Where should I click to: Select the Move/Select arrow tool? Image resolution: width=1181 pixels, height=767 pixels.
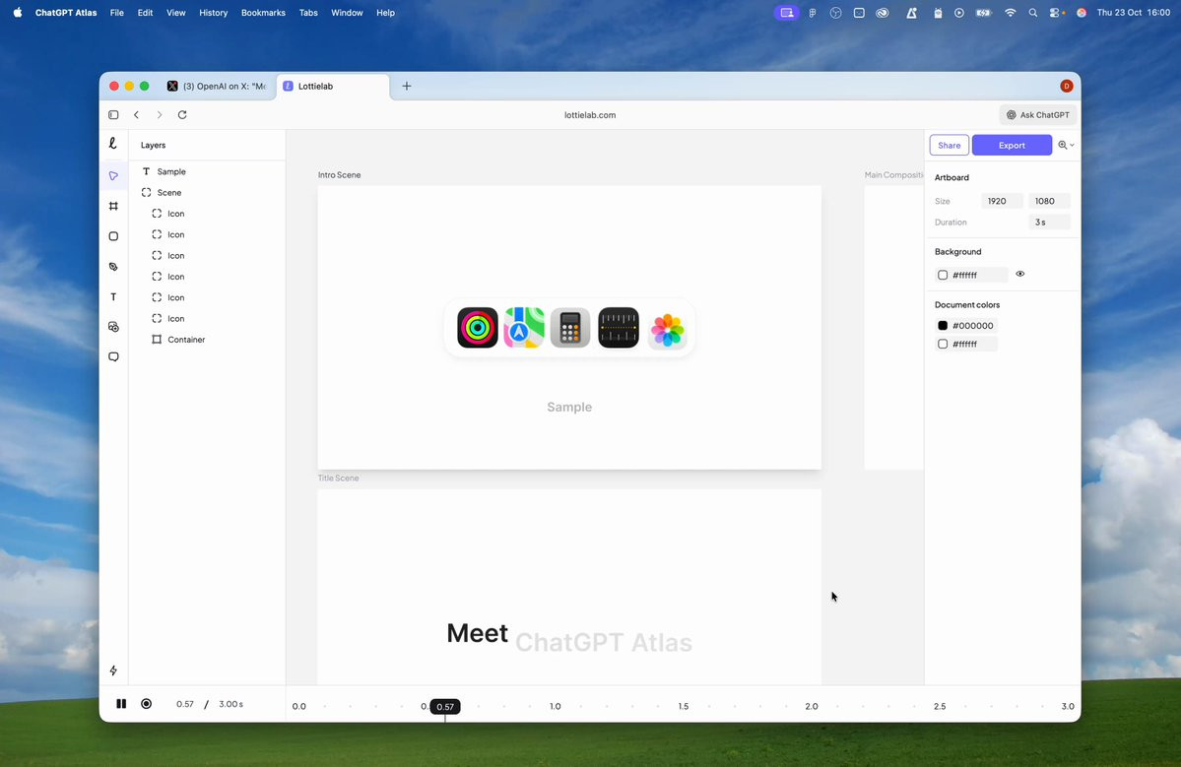point(113,176)
